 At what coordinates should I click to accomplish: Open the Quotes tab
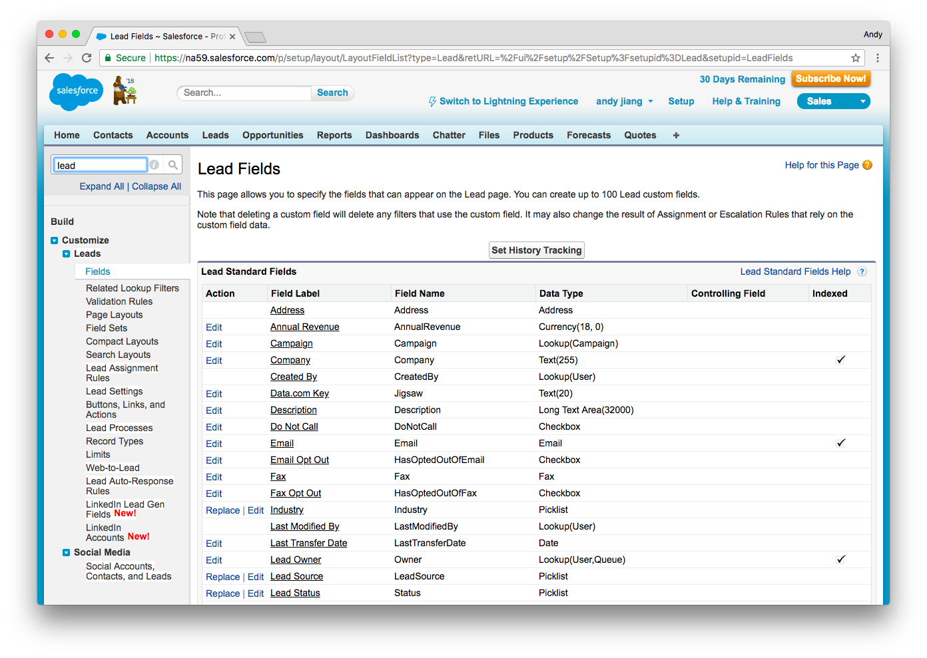[640, 135]
